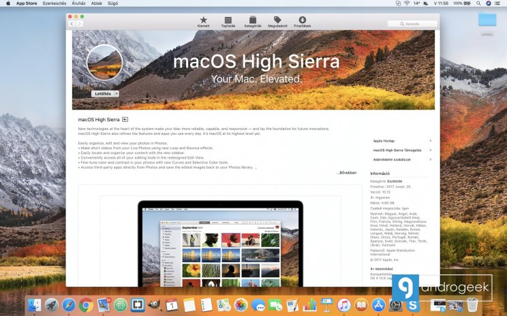Click the chevron next to Adatvédelmi szabályzat
Screen dimensions: 507x316
coord(431,159)
